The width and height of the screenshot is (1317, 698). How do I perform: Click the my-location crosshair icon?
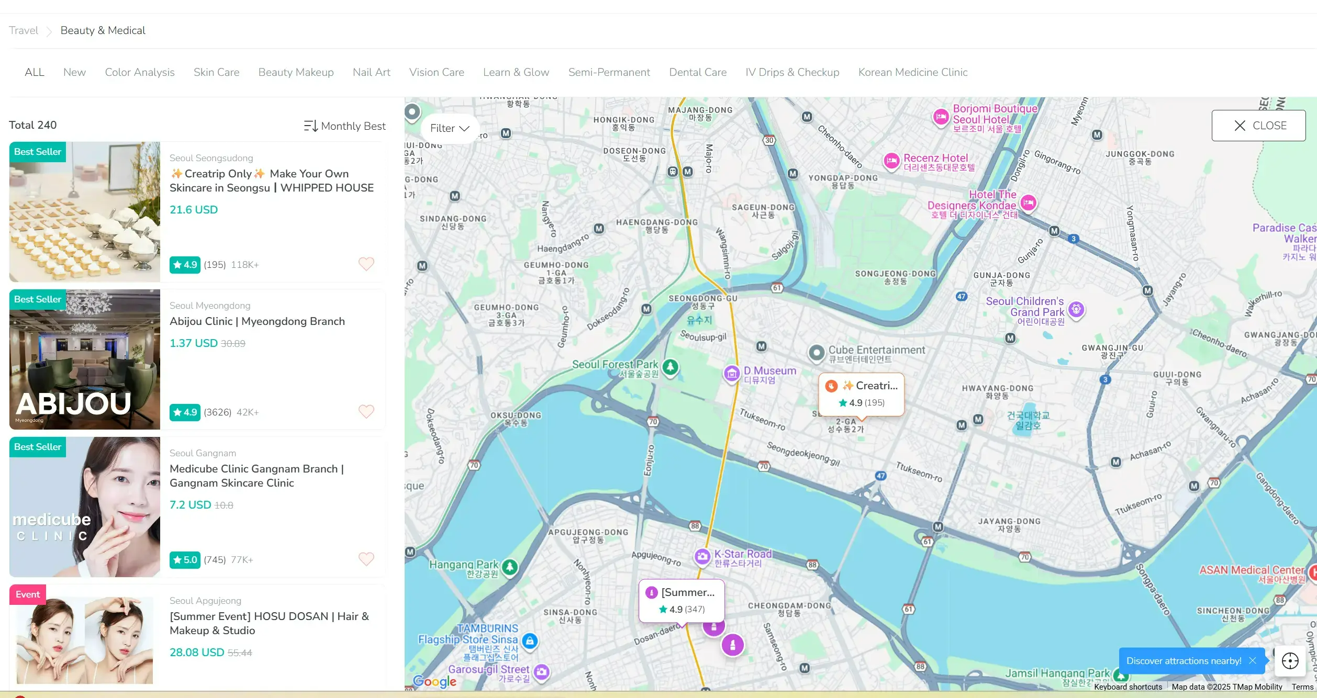coord(1290,661)
